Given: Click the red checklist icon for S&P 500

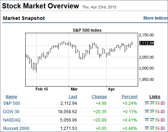Looking at the screenshot, I should 163,103.
